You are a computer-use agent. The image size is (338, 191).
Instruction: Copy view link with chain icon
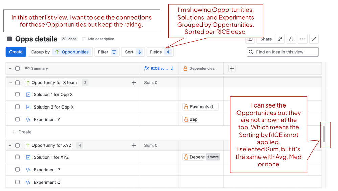pyautogui.click(x=280, y=39)
